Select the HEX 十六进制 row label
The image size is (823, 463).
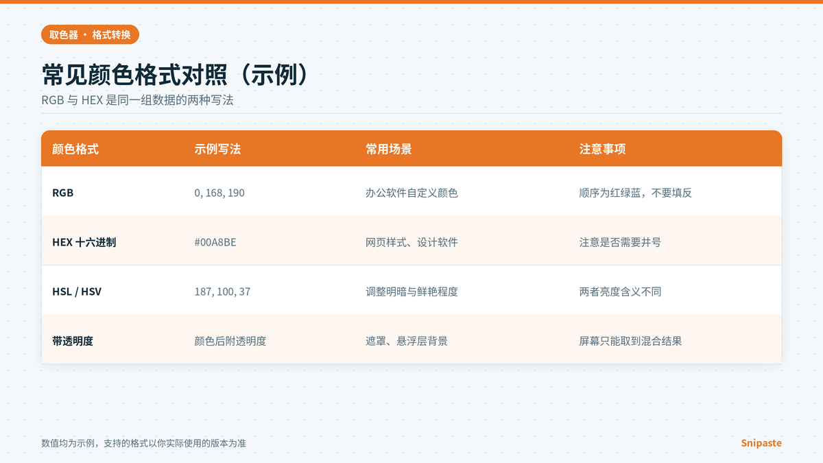coord(84,242)
